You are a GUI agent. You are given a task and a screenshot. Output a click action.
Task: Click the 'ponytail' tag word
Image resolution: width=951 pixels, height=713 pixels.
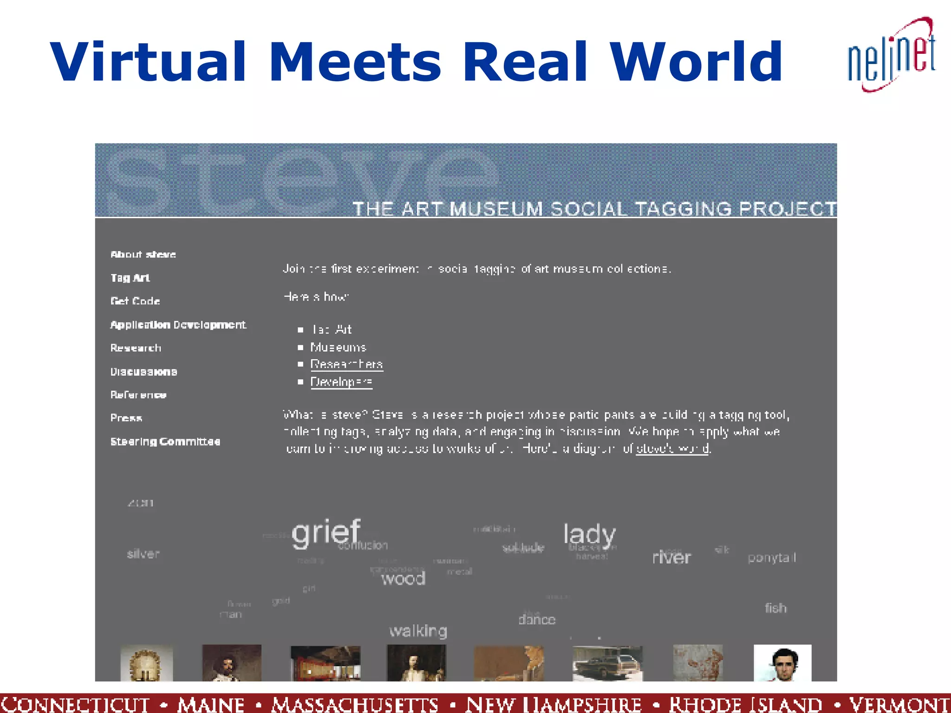click(x=772, y=557)
